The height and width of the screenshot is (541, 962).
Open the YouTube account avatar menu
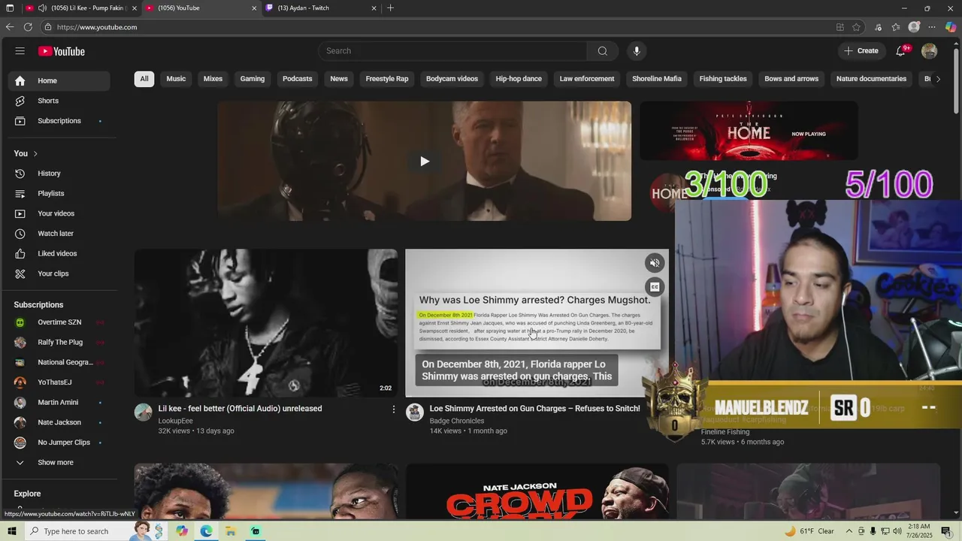(x=930, y=51)
